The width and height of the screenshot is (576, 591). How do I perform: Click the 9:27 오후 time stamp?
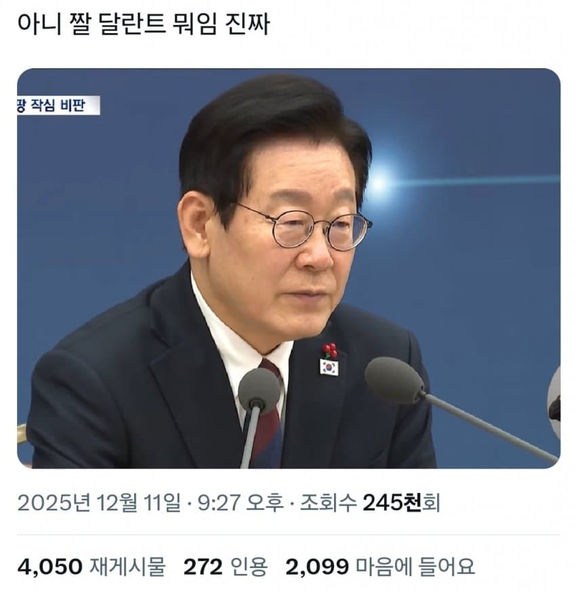click(x=241, y=503)
